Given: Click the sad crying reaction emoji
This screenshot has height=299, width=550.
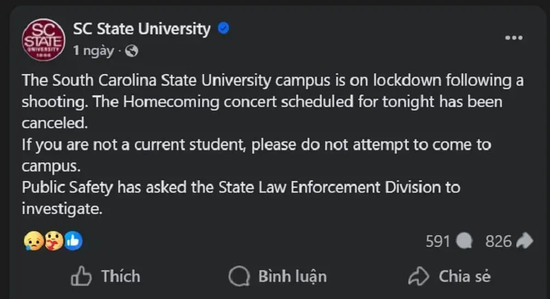Looking at the screenshot, I should click(x=32, y=241).
